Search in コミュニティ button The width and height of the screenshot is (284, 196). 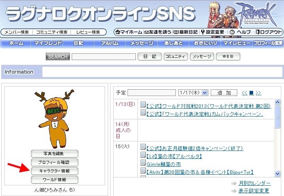pyautogui.click(x=176, y=57)
